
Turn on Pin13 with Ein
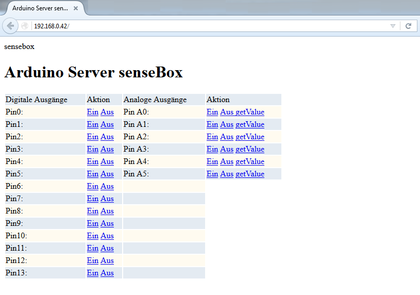click(93, 273)
